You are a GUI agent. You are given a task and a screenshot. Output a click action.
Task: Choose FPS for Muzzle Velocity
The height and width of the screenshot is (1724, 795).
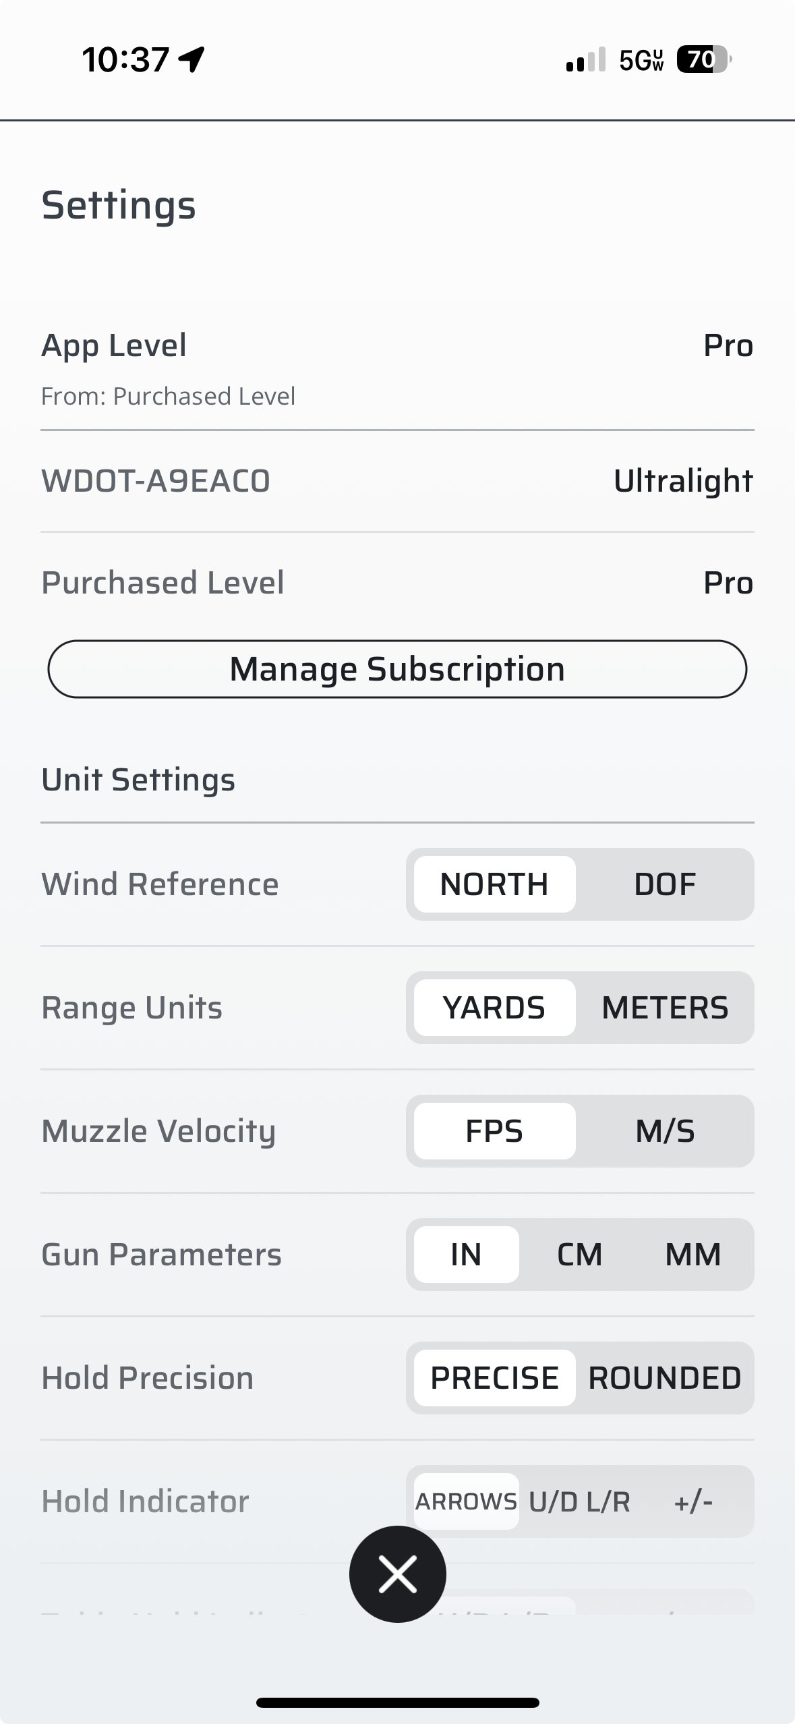point(494,1131)
